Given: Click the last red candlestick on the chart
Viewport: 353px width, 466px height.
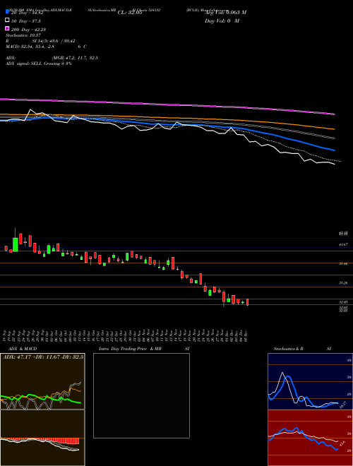Looking at the screenshot, I should (x=247, y=302).
